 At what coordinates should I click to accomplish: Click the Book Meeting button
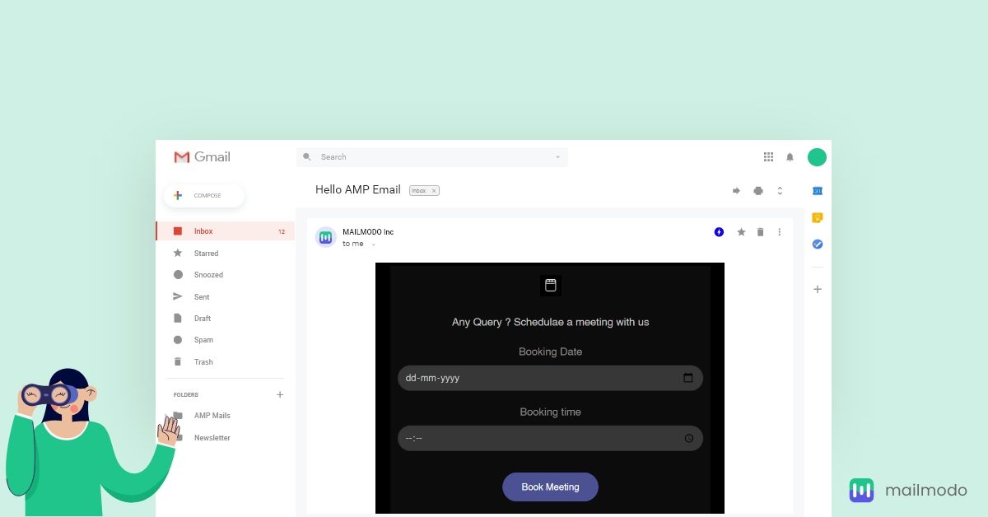pos(550,487)
